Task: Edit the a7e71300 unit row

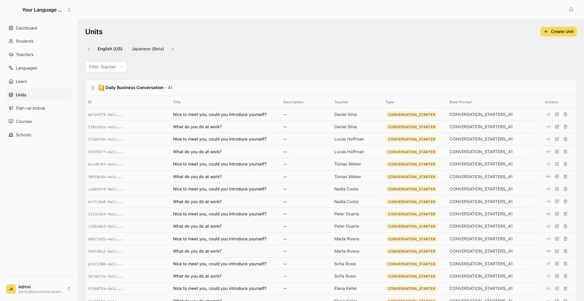Action: pos(557,264)
